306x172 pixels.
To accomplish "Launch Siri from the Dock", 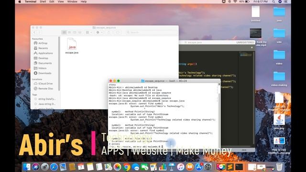I will (x=36, y=167).
